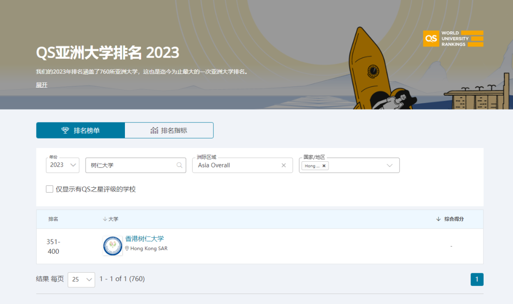Click pagination button 1
Screen dimensions: 513x304
tap(477, 279)
